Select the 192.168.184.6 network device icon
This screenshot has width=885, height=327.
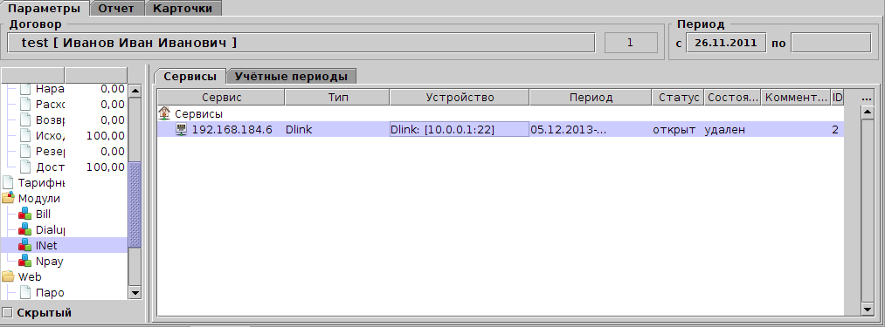tap(182, 130)
